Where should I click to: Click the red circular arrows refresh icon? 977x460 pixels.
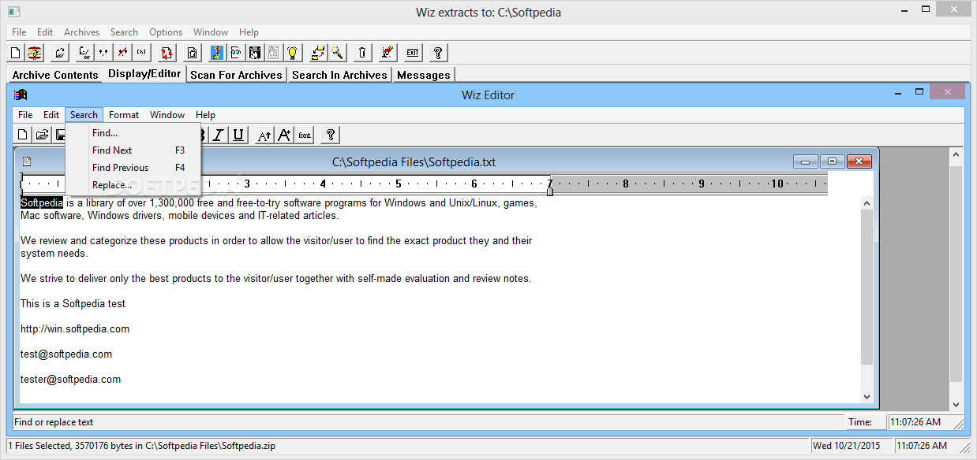tap(167, 53)
